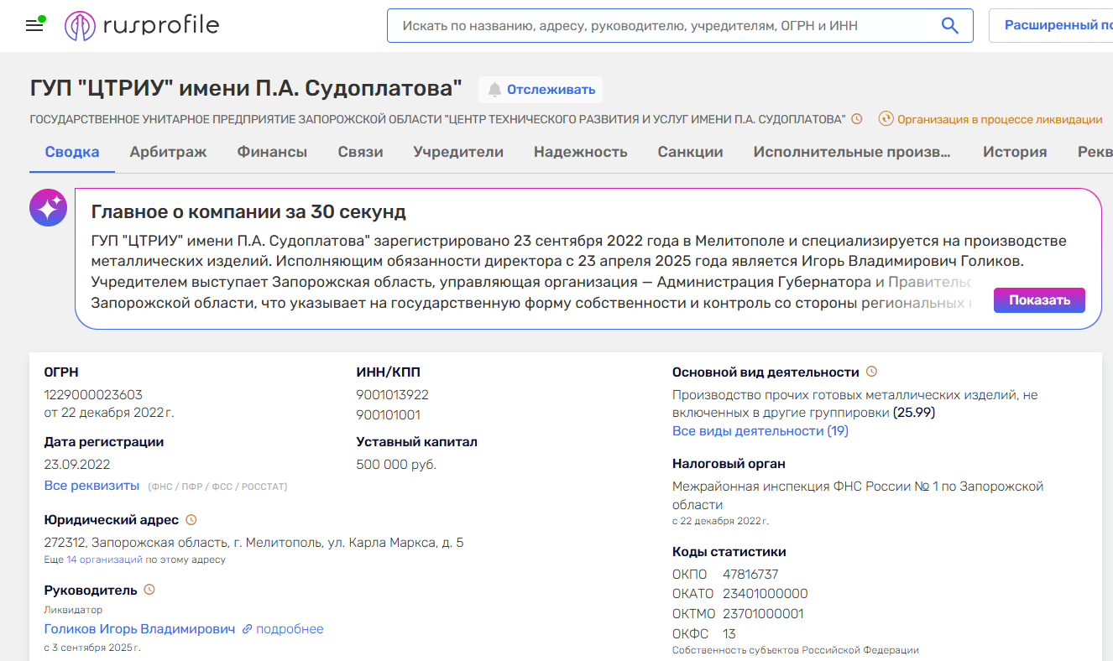The width and height of the screenshot is (1113, 661).
Task: Click the chain icon beside подробнее
Action: pos(248,630)
